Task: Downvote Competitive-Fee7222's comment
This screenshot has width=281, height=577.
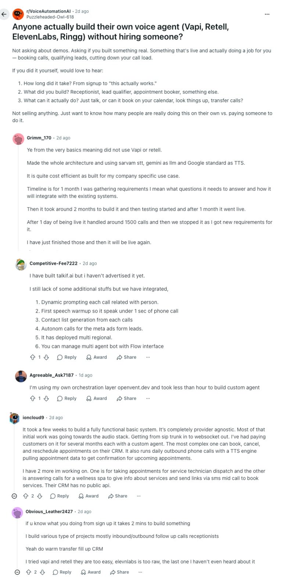Action: 46,357
